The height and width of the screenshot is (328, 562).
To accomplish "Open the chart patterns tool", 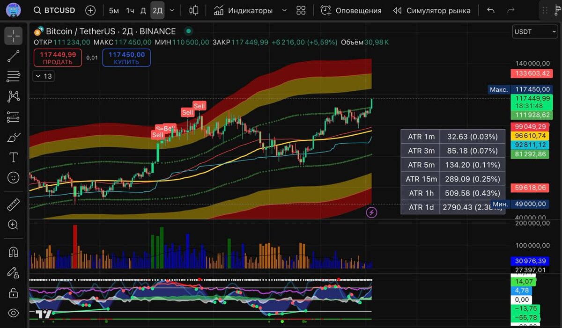I will [14, 97].
